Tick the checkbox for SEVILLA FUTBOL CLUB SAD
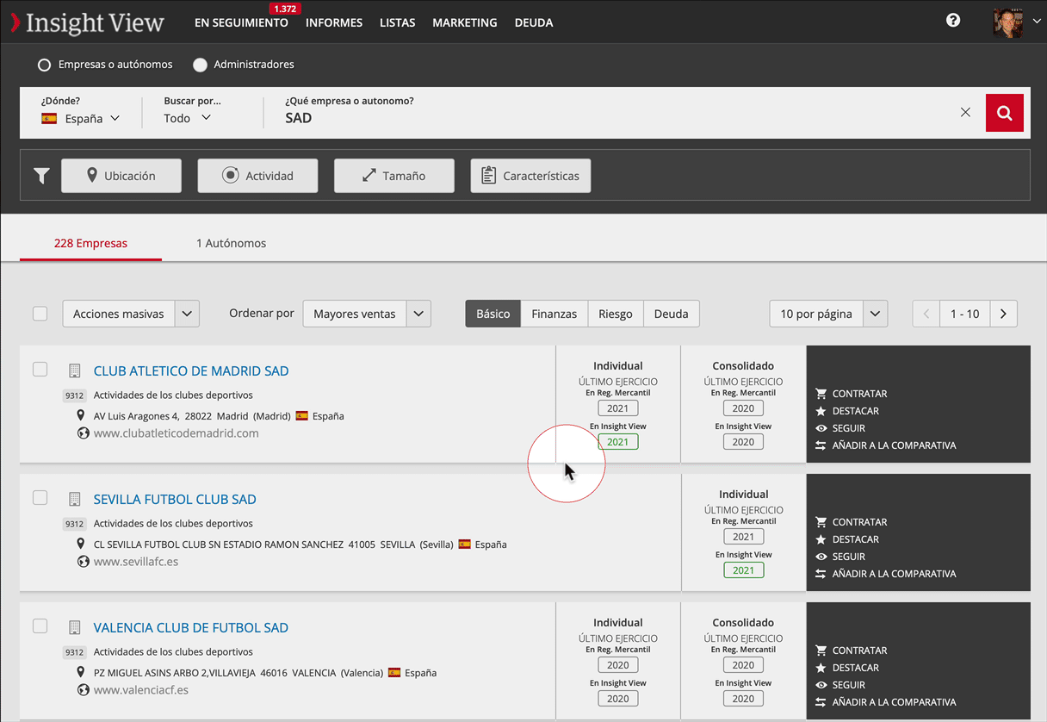1047x722 pixels. click(40, 498)
